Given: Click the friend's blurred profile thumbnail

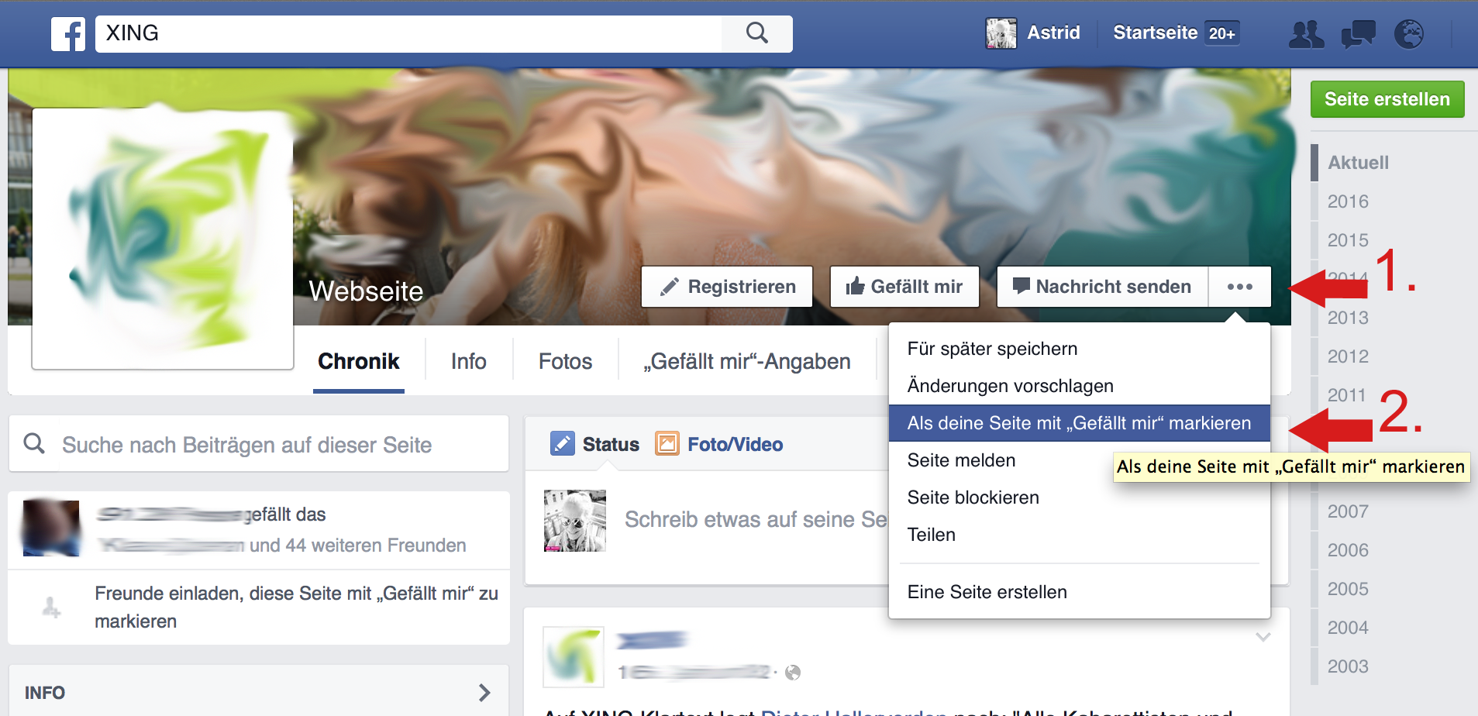Looking at the screenshot, I should 51,528.
